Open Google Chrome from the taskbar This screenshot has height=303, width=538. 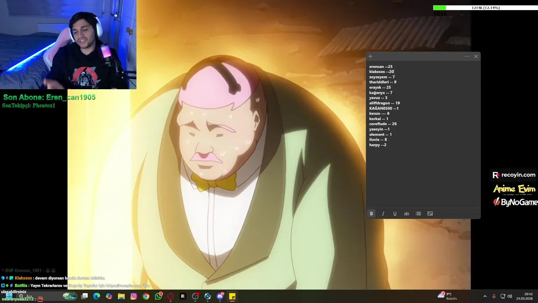(x=146, y=296)
